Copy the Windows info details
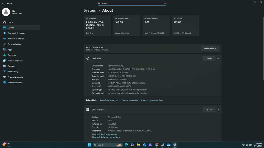The height and width of the screenshot is (148, 264). [209, 110]
